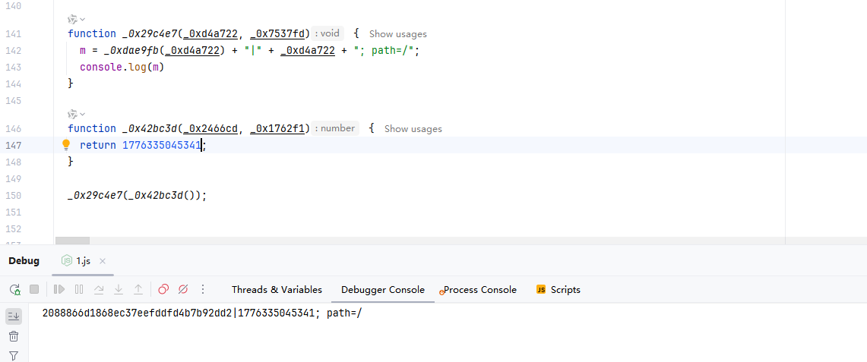Click the console output hash line
The width and height of the screenshot is (867, 362).
(202, 313)
